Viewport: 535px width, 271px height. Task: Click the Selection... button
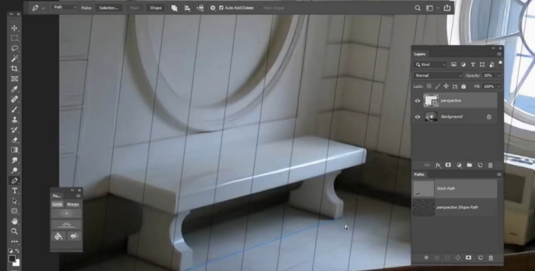click(109, 8)
